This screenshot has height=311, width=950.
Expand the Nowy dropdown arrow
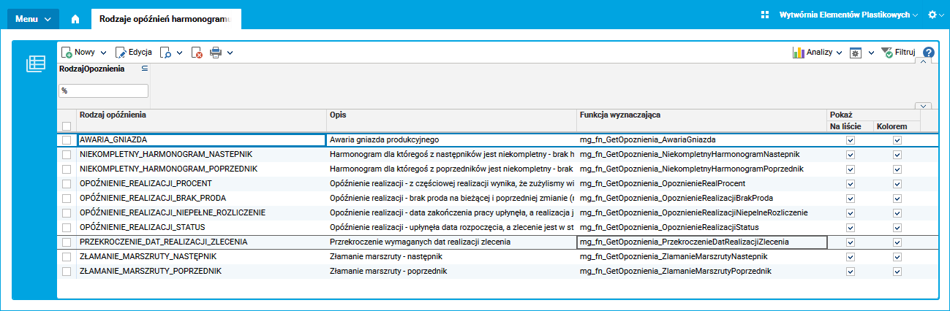(103, 53)
